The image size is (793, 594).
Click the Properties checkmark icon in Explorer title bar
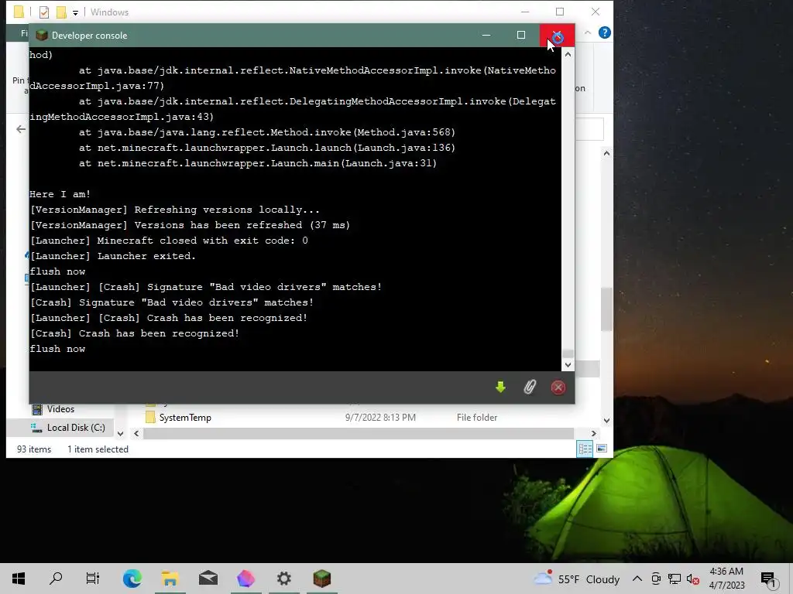[44, 12]
